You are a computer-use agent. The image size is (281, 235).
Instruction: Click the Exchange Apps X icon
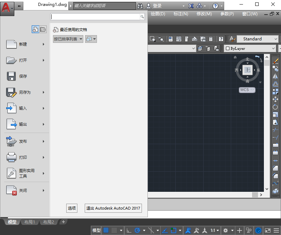[x=191, y=6]
